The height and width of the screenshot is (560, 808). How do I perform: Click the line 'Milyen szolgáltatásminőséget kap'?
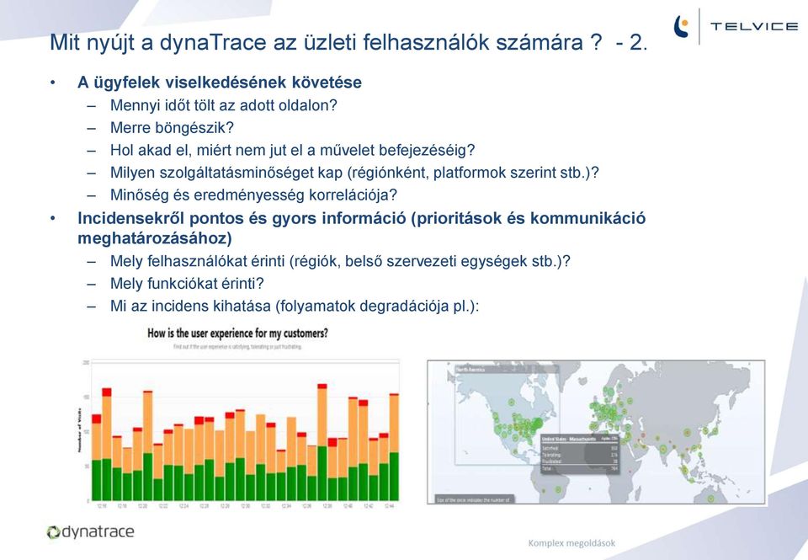pos(354,173)
